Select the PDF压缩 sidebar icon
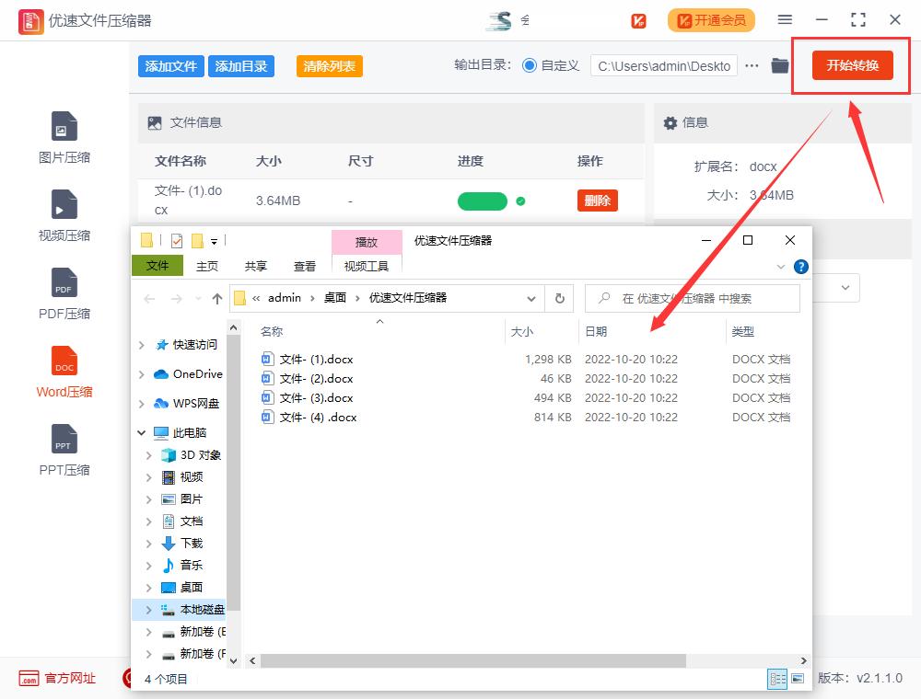This screenshot has width=921, height=699. click(64, 292)
